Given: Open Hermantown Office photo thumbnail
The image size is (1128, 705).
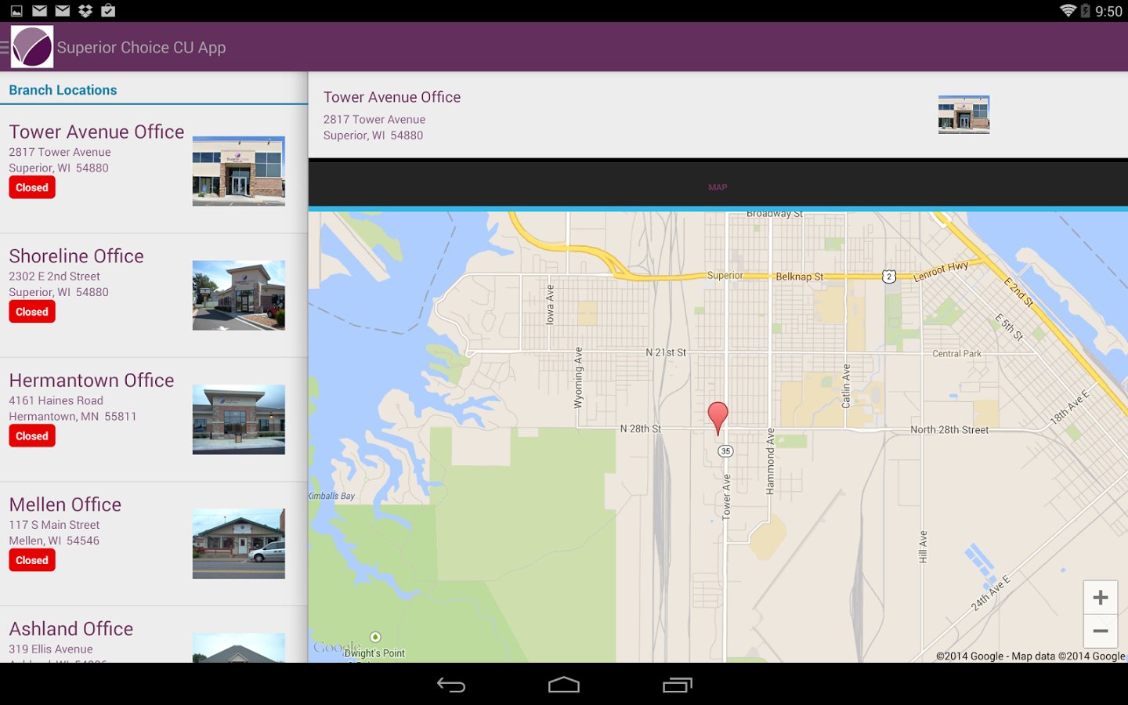Looking at the screenshot, I should [239, 419].
